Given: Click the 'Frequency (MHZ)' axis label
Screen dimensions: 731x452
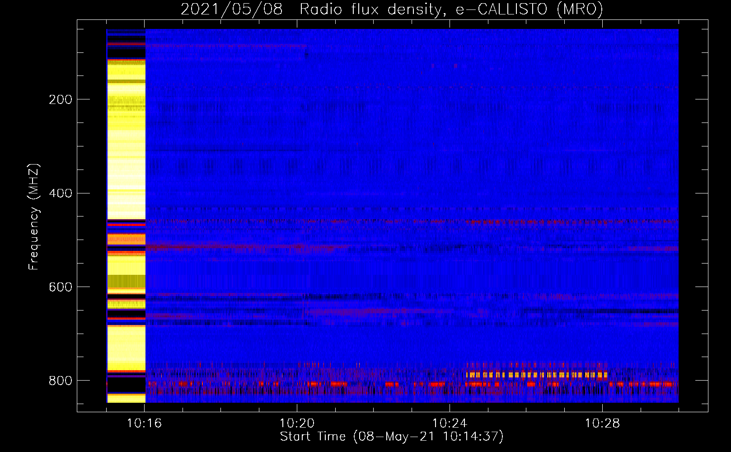Looking at the screenshot, I should pyautogui.click(x=33, y=217).
